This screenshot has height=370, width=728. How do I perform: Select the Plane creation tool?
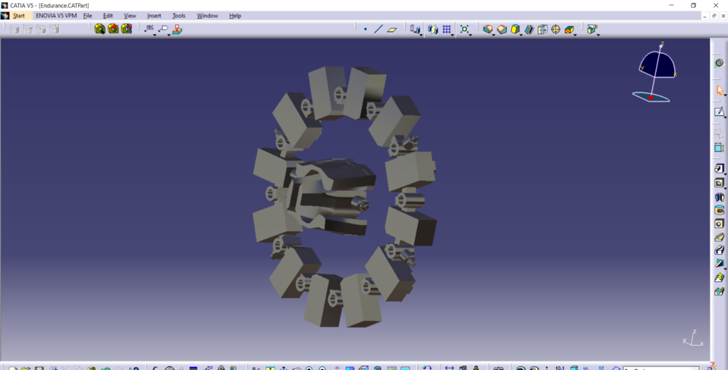click(x=392, y=30)
